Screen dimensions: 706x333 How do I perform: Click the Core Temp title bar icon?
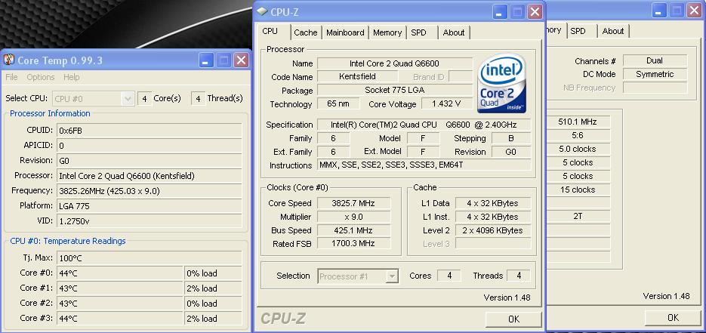[9, 60]
